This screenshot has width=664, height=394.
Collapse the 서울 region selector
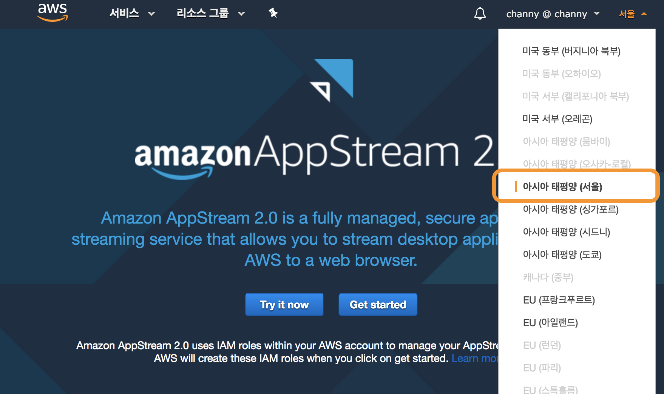(x=633, y=14)
